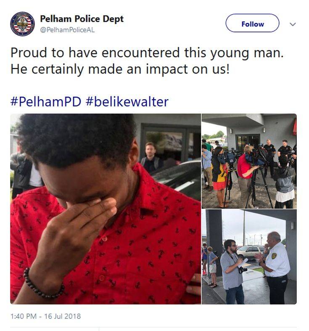
Task: Open the #belikewalter hashtag
Action: coord(127,101)
